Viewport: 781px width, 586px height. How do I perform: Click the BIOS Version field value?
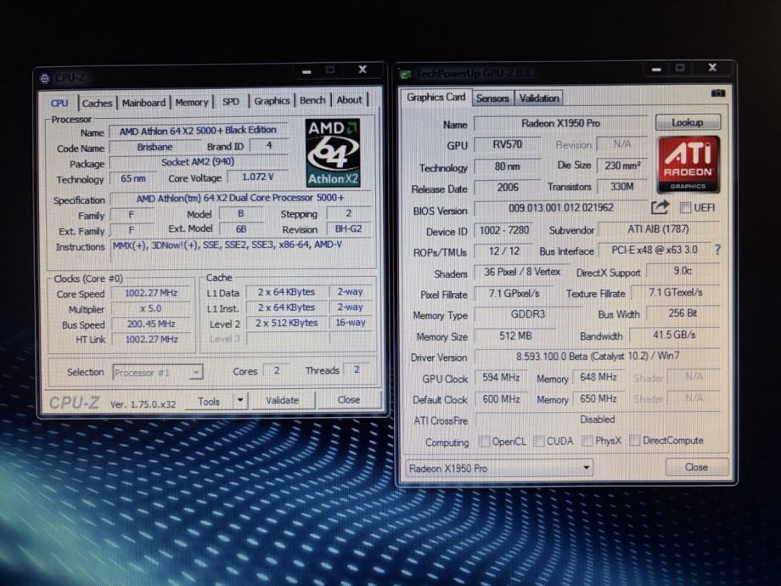pyautogui.click(x=560, y=208)
